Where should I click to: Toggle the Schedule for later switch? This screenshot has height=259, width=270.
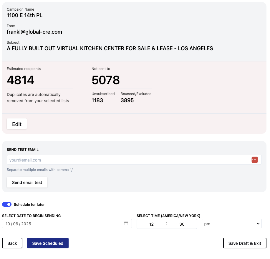[7, 204]
